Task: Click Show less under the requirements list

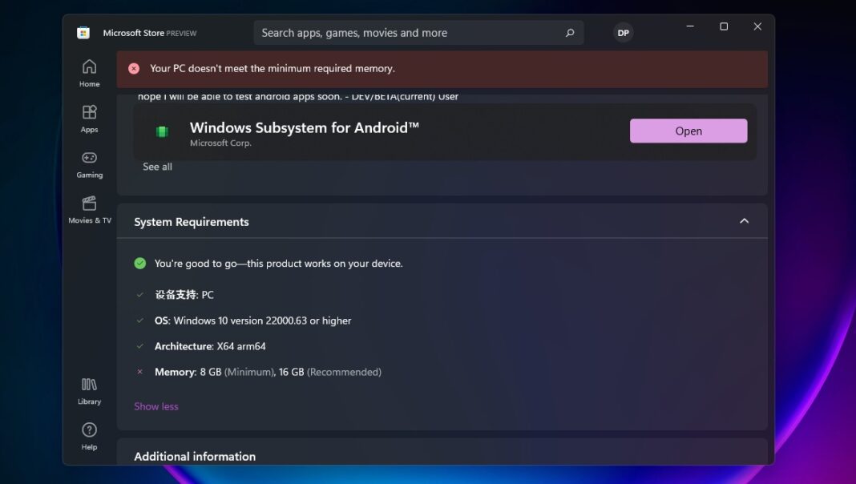Action: pos(155,406)
